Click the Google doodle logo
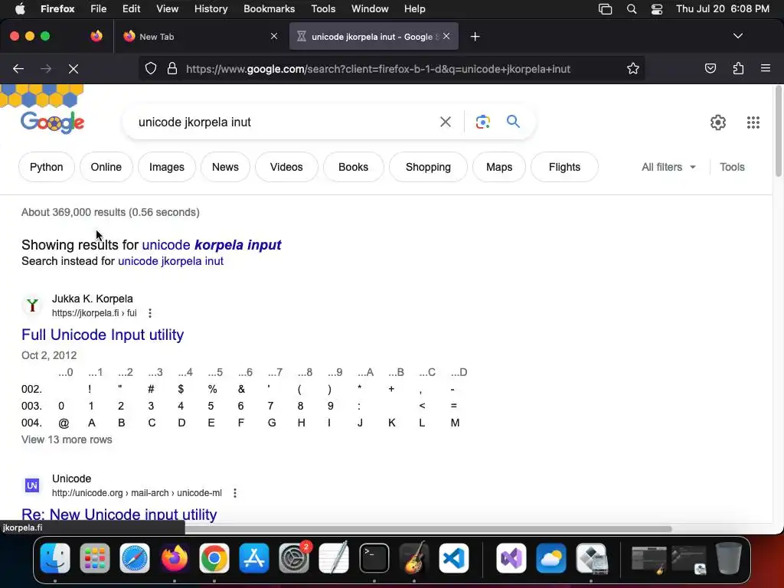Image resolution: width=784 pixels, height=588 pixels. tap(53, 122)
